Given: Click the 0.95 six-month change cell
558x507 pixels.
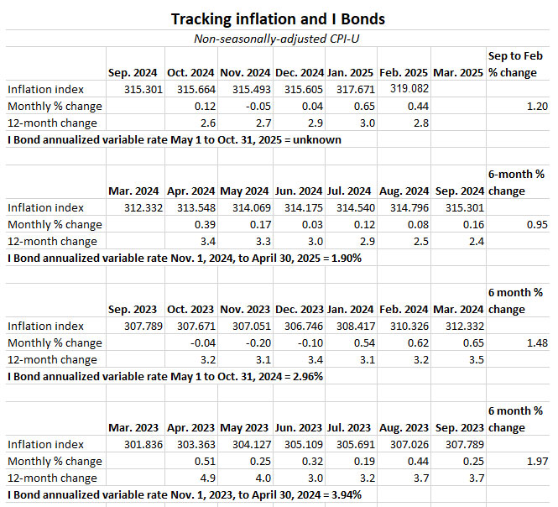Looking at the screenshot, I should point(532,225).
